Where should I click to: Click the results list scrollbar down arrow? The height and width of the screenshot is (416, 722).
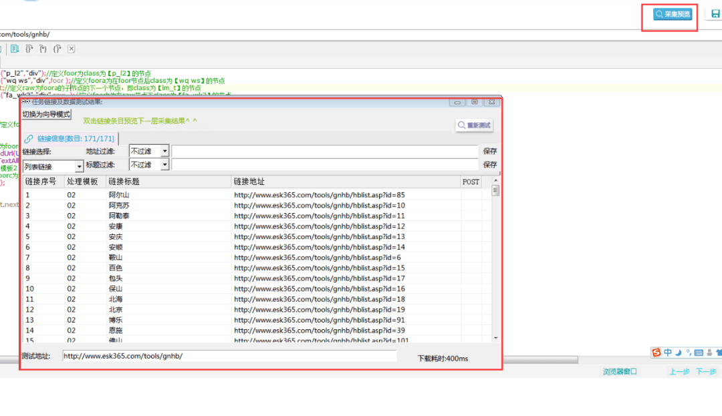[x=495, y=338]
